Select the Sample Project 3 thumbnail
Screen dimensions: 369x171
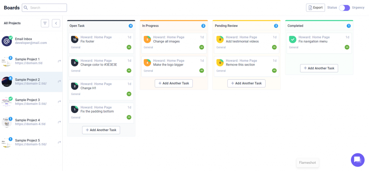6,102
